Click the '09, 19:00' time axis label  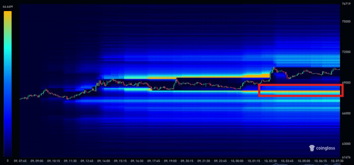click(171, 161)
